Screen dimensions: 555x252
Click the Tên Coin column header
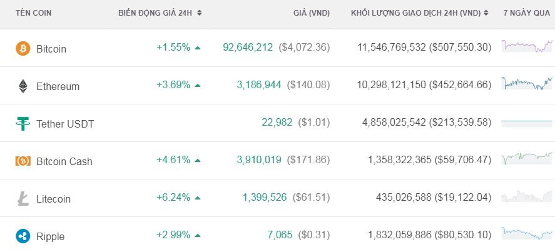click(x=33, y=13)
